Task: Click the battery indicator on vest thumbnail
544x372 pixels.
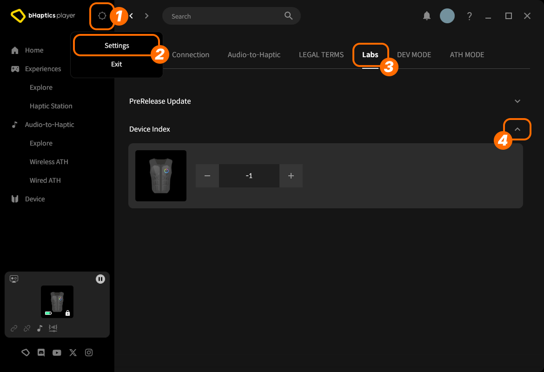Action: pyautogui.click(x=48, y=313)
